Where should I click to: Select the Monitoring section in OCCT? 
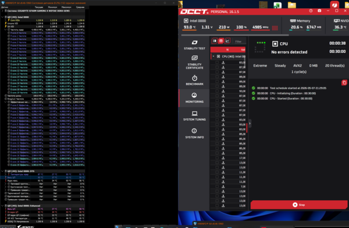pos(194,98)
